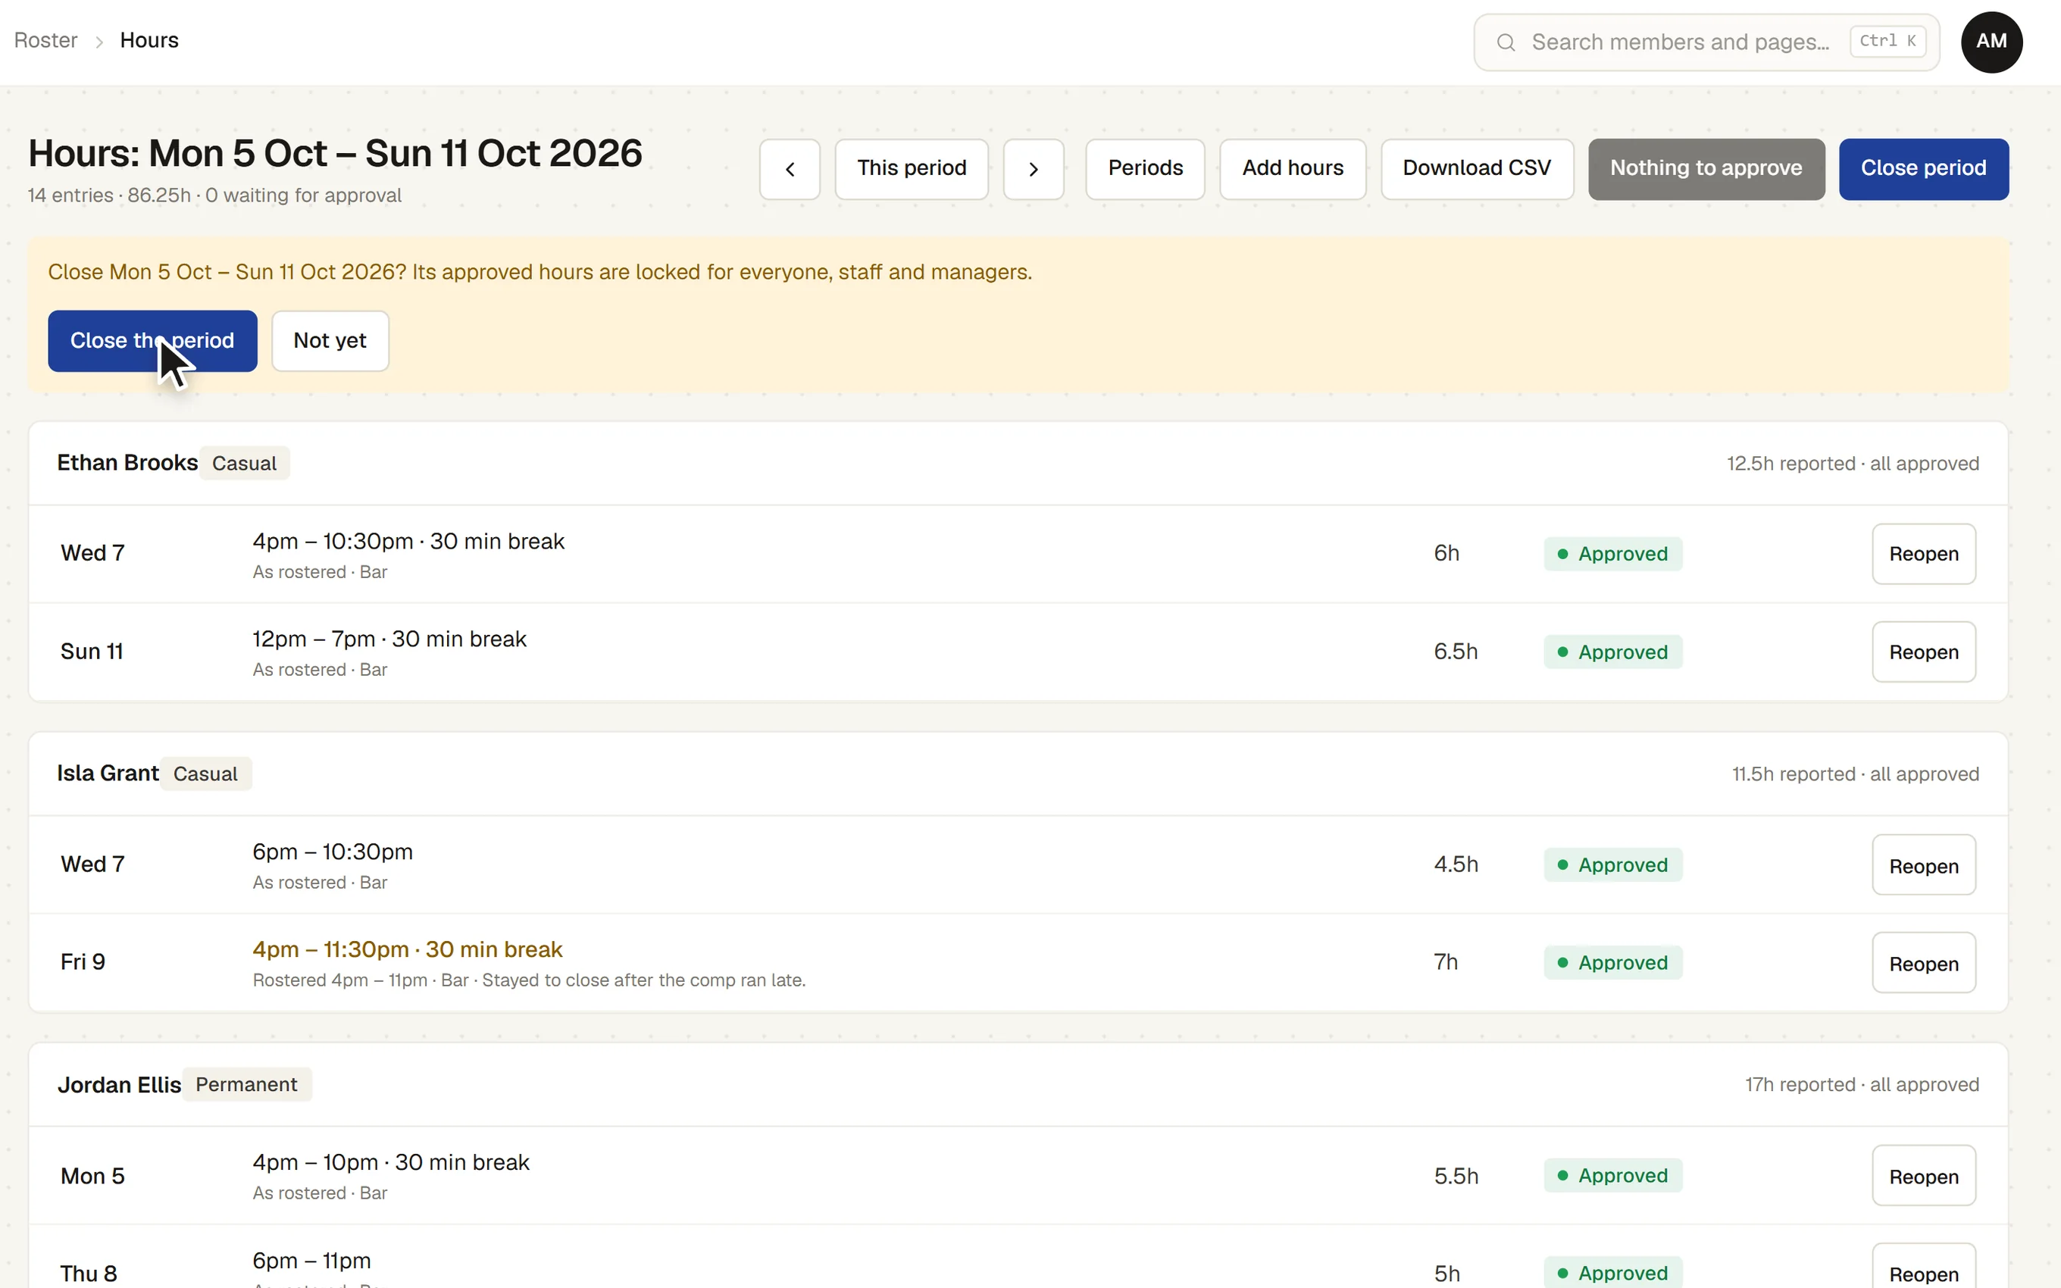The width and height of the screenshot is (2061, 1288).
Task: Click the Close period header button
Action: pos(1923,169)
